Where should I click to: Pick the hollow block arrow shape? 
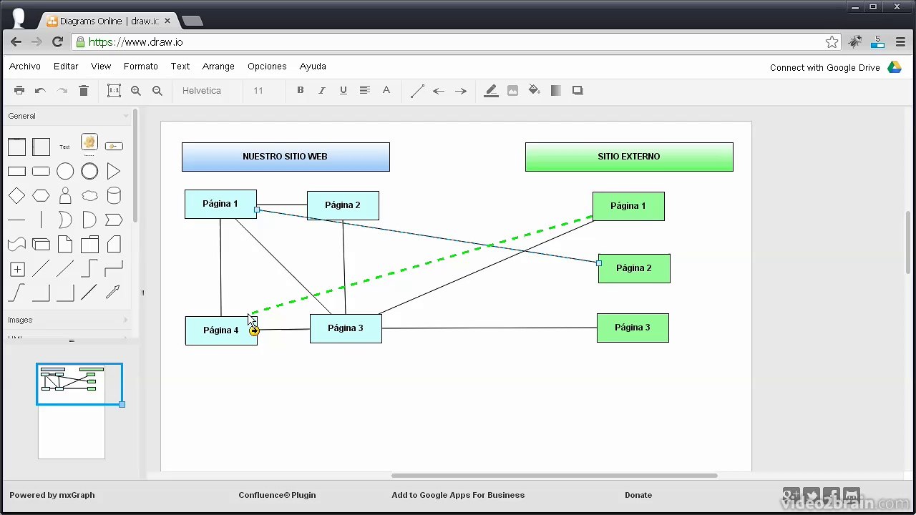tap(112, 292)
